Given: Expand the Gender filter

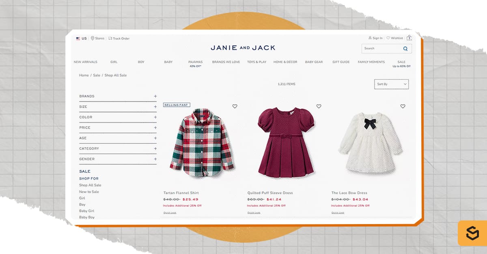Looking at the screenshot, I should tap(118, 159).
